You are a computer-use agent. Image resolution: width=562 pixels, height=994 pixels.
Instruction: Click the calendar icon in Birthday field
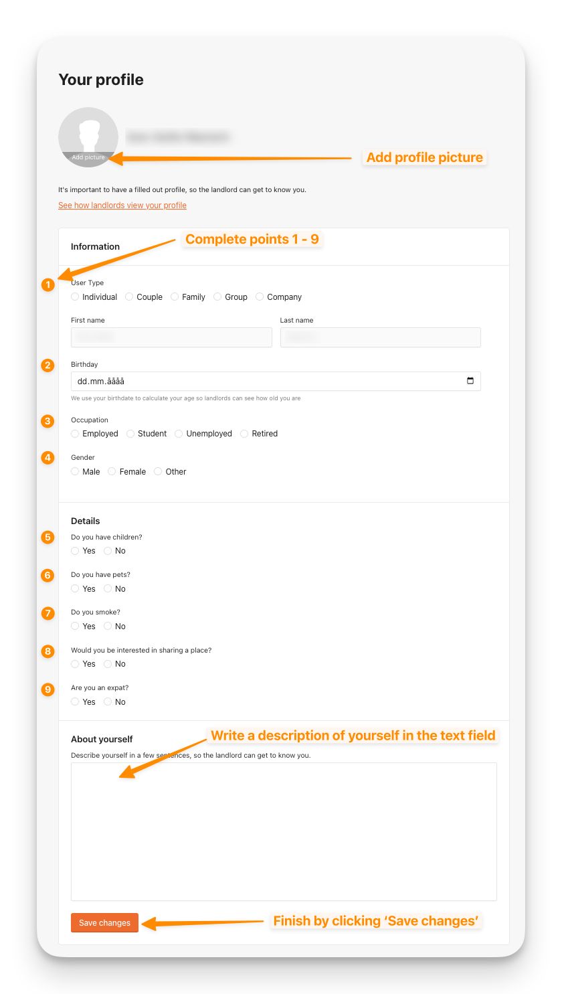coord(470,381)
